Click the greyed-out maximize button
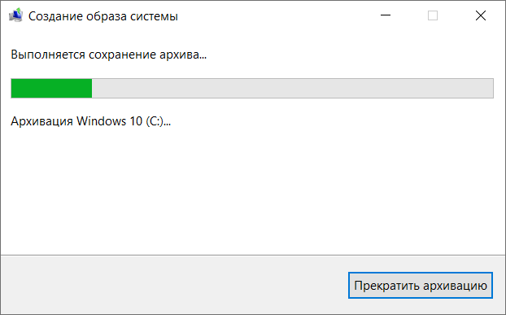Screen dimensions: 506x315 tap(433, 15)
